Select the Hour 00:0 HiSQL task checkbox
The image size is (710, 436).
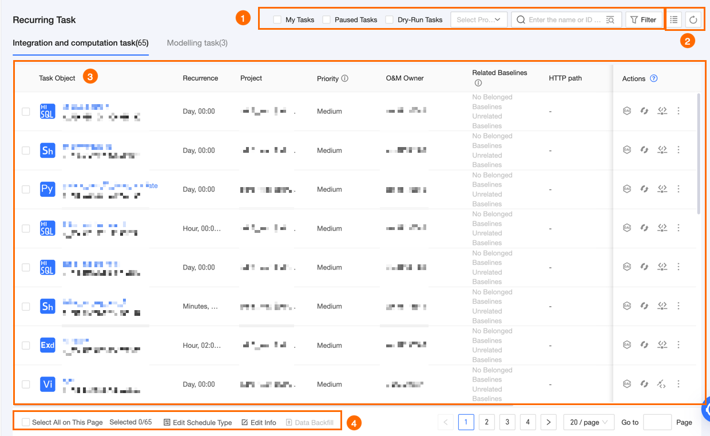[26, 228]
